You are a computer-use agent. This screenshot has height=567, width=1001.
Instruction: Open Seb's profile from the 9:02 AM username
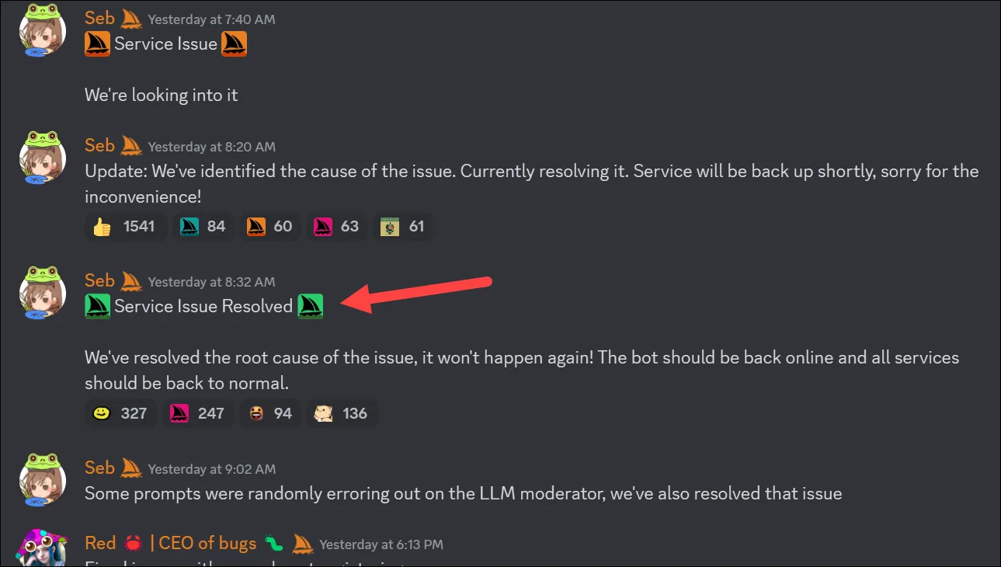coord(99,468)
